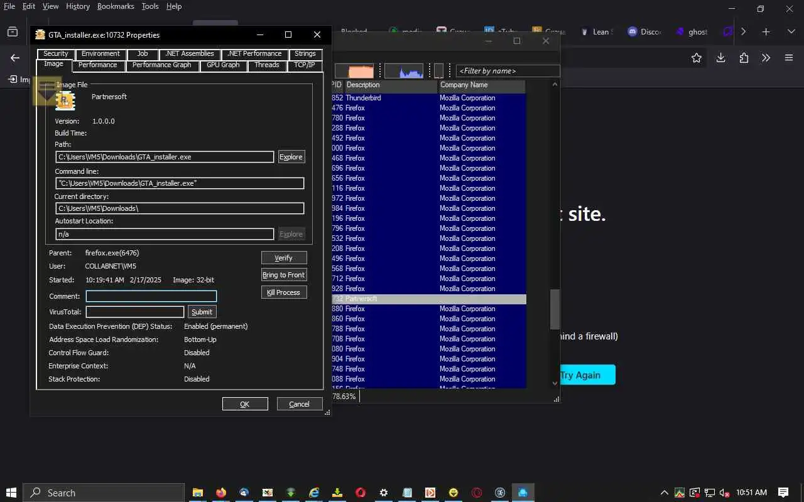Submit the file to VirusTotal

click(x=202, y=312)
